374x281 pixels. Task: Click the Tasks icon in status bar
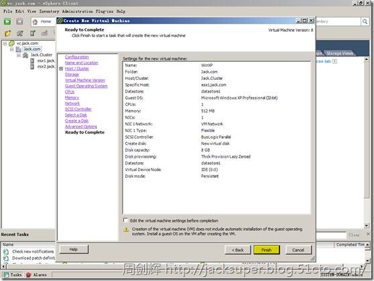click(x=6, y=275)
